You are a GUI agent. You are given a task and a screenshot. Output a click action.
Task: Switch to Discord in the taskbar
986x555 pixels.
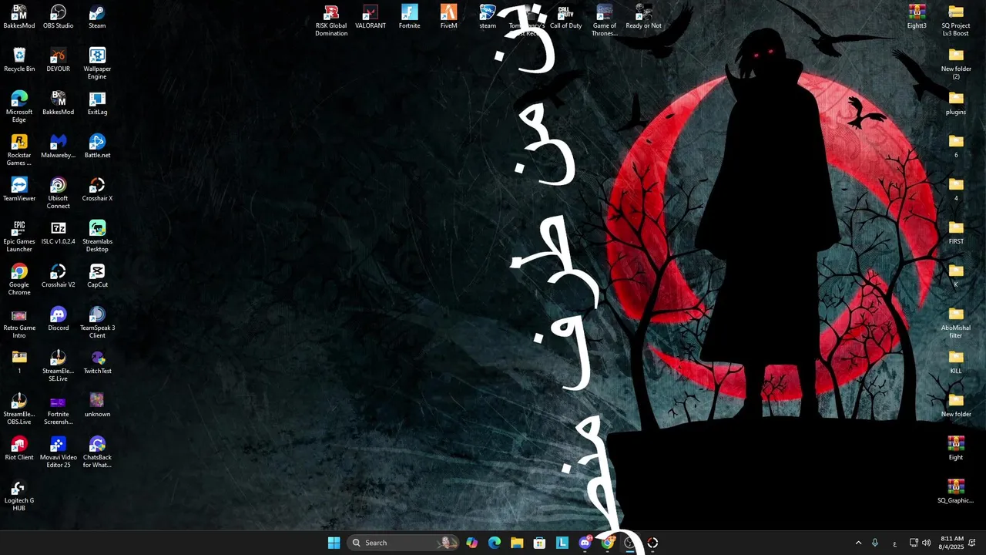coord(585,543)
